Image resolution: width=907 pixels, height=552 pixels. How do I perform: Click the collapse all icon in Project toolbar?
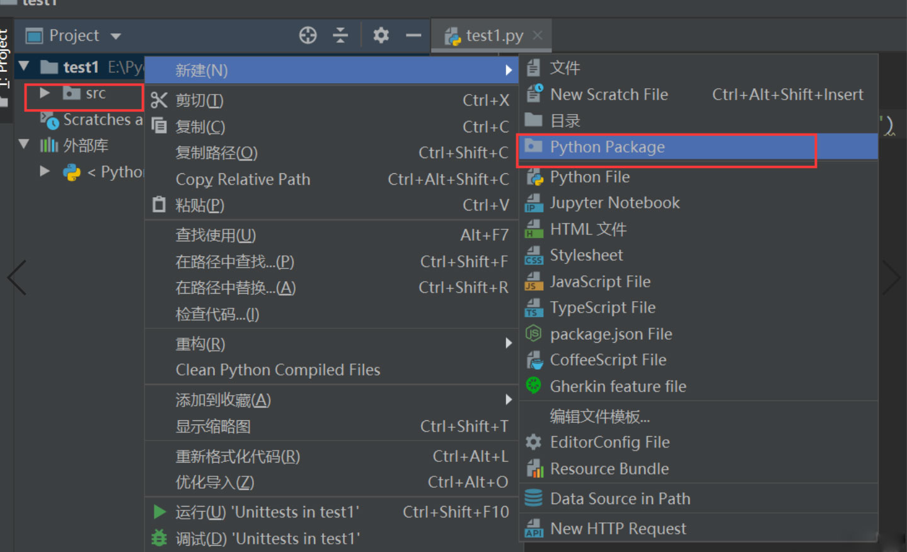click(340, 35)
